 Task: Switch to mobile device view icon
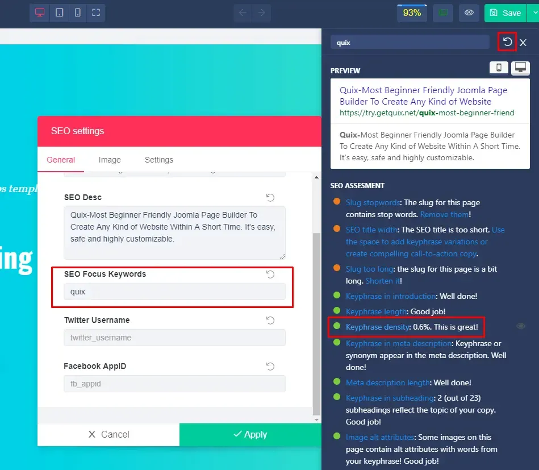tap(78, 13)
